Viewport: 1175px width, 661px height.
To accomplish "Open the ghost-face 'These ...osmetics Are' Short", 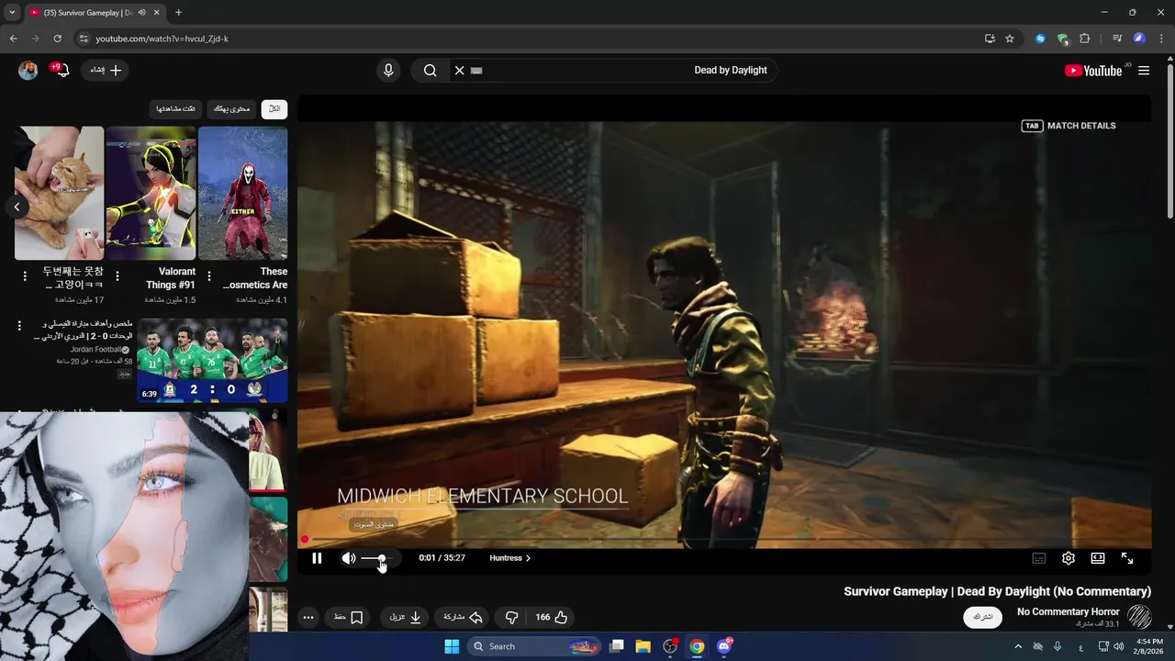I will pos(243,194).
